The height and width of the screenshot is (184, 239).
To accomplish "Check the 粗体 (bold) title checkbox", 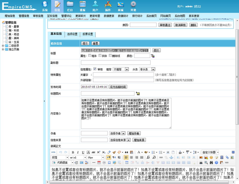I will pyautogui.click(x=90, y=55).
